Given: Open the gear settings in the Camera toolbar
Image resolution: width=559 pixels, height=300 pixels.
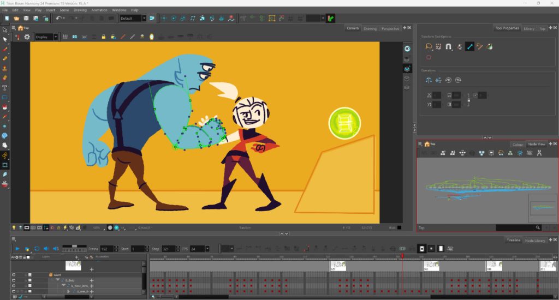Looking at the screenshot, I should pos(27,37).
